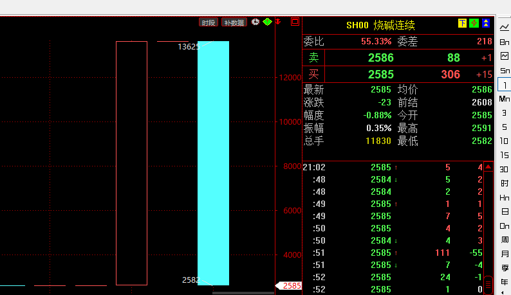Select the highlighted 1 minute period
This screenshot has width=511, height=295.
(505, 85)
